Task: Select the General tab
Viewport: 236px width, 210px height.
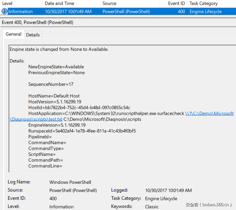Action: click(14, 34)
